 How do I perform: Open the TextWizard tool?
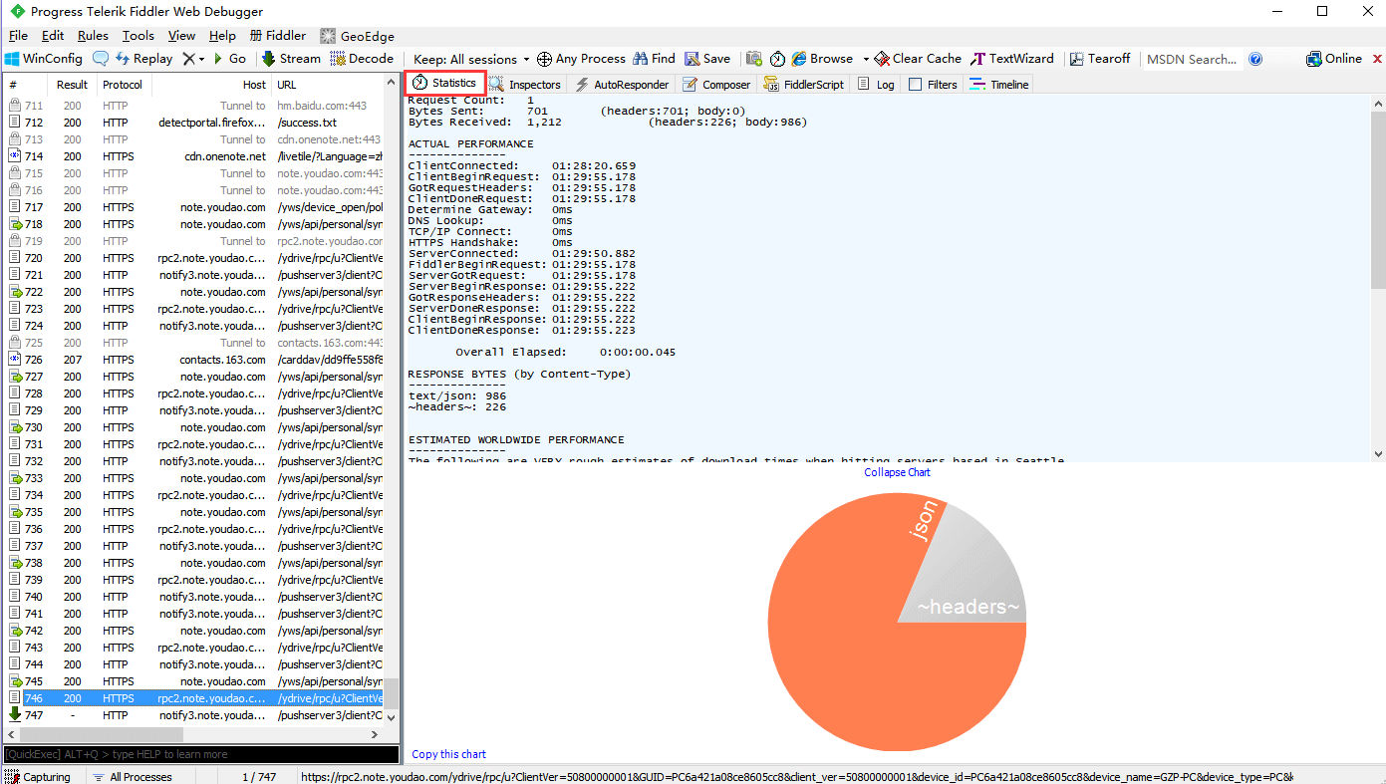pos(1012,59)
